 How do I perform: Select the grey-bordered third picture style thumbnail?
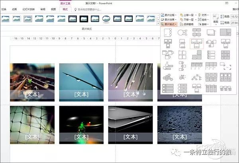coord(28,19)
